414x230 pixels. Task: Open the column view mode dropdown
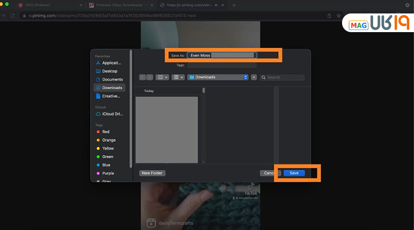pos(162,77)
